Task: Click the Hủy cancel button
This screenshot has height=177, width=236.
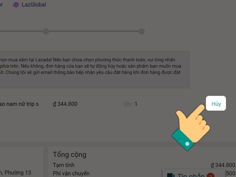Action: tap(216, 104)
